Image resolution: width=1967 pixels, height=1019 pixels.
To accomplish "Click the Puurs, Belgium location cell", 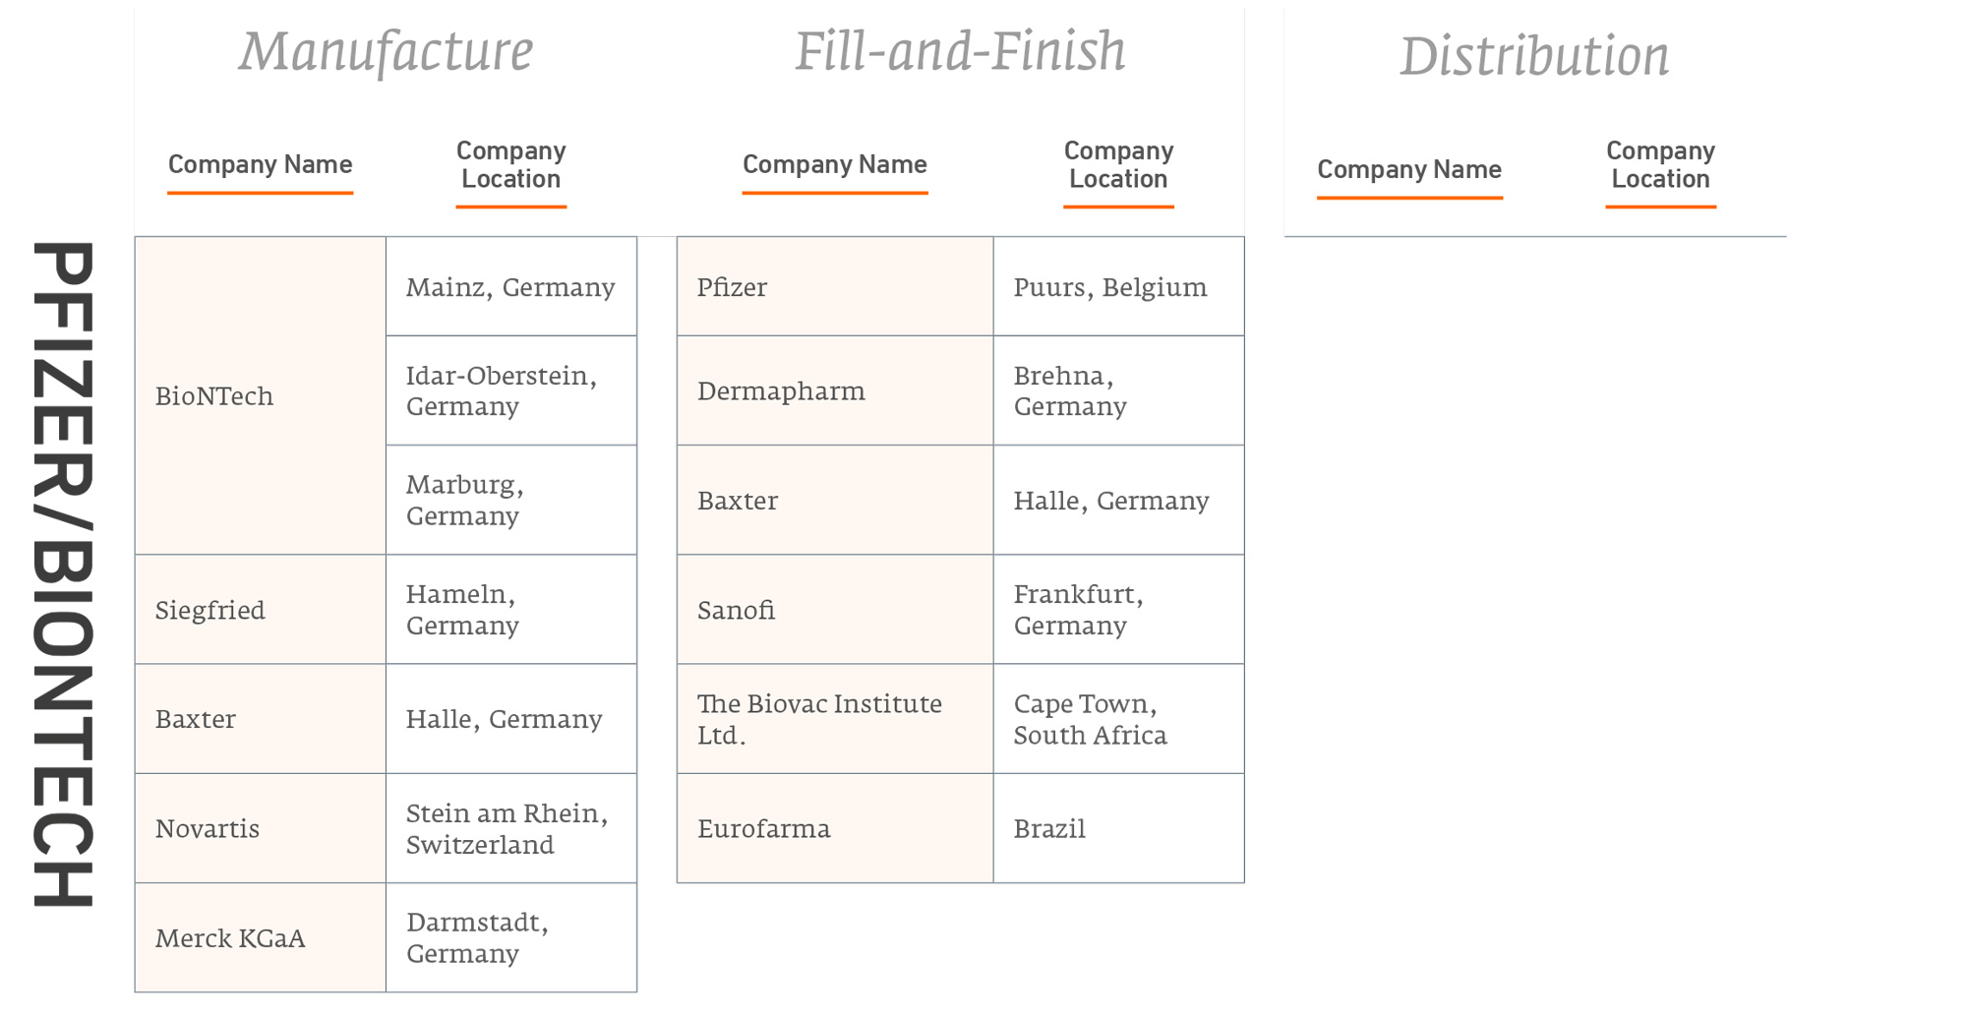I will 1118,287.
